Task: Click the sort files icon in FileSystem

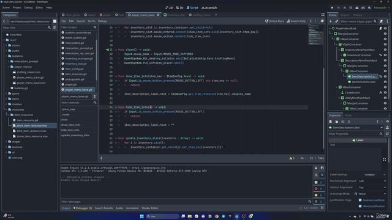Action: (55, 28)
